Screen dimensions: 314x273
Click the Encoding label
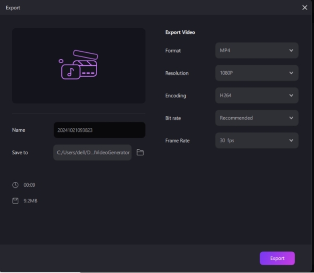[x=175, y=96]
